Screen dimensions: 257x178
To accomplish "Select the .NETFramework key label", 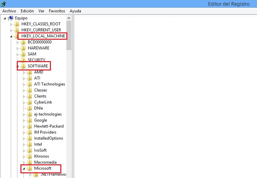I will (x=53, y=174).
